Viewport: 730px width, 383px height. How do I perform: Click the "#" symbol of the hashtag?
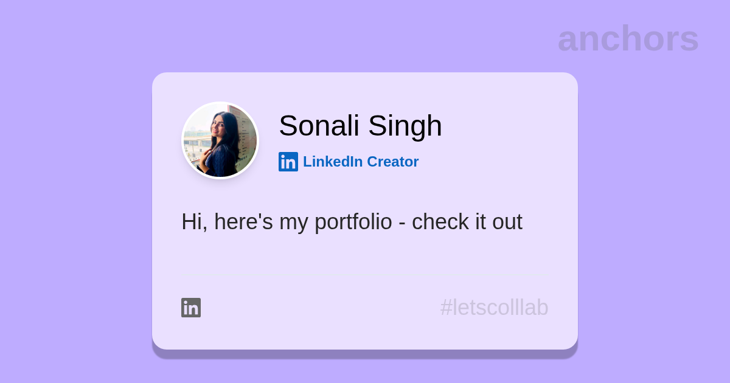click(x=447, y=308)
